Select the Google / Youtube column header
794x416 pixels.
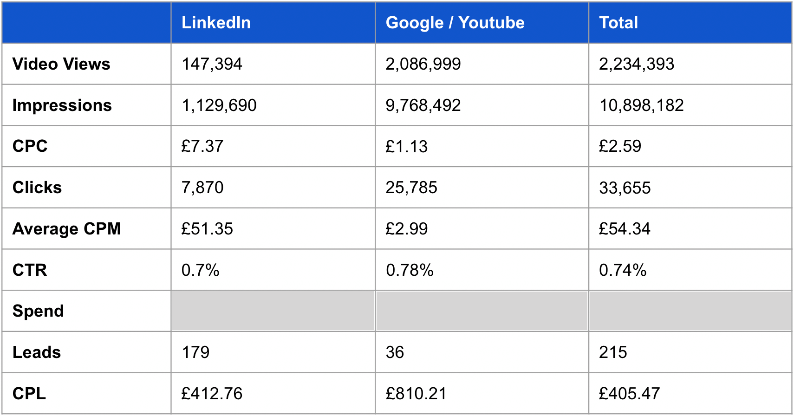(x=455, y=23)
